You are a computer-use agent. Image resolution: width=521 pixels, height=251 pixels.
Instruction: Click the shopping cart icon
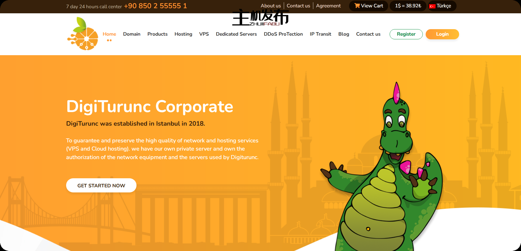click(x=357, y=6)
